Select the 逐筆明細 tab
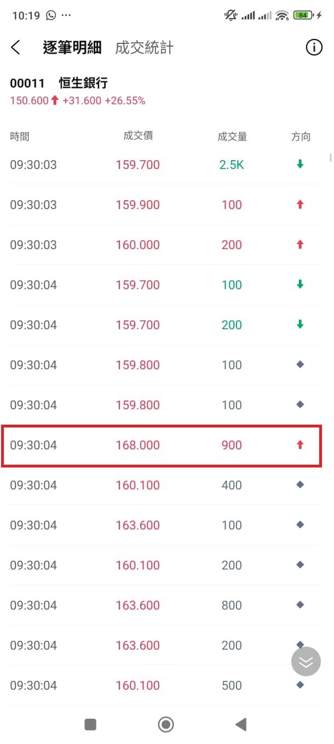 coord(72,48)
